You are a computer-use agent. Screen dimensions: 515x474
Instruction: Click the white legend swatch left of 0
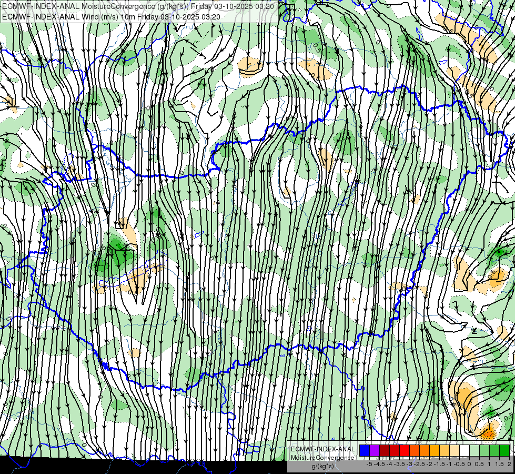click(x=464, y=450)
